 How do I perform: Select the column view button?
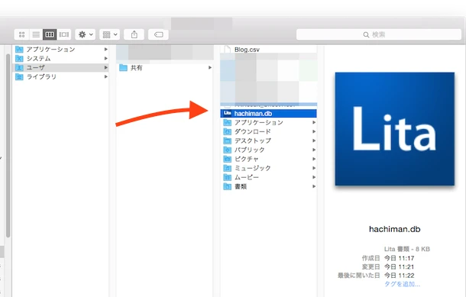coord(50,35)
